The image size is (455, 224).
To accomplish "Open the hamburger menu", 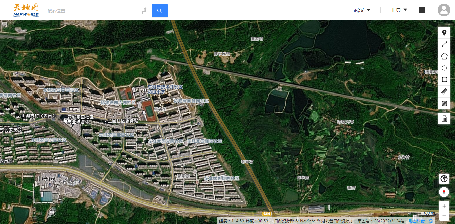I will pos(7,10).
